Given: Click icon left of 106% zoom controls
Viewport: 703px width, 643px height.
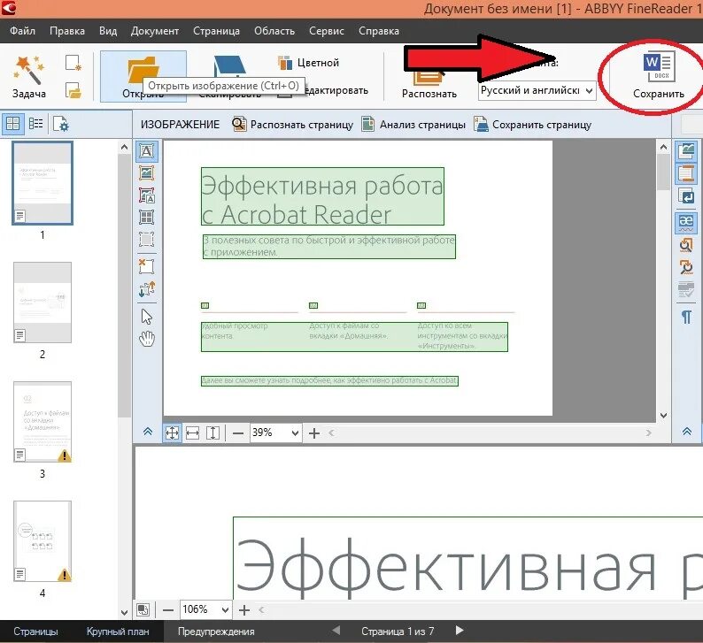Looking at the screenshot, I should pyautogui.click(x=143, y=609).
